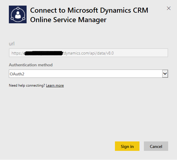Open the Learn more help link
The height and width of the screenshot is (160, 177).
[x=55, y=85]
